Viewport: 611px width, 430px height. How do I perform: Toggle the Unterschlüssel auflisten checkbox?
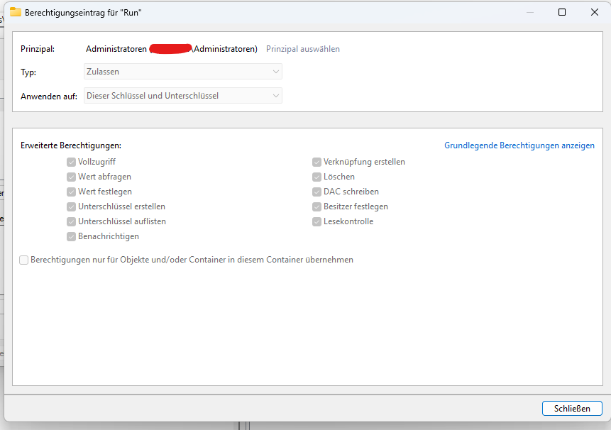click(x=71, y=221)
